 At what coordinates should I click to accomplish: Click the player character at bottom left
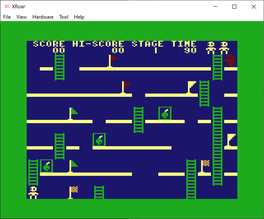click(x=33, y=193)
